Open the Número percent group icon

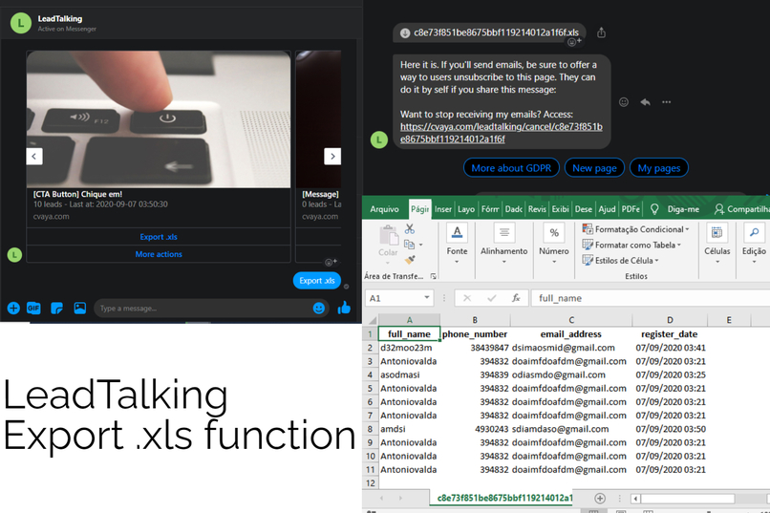(x=554, y=232)
